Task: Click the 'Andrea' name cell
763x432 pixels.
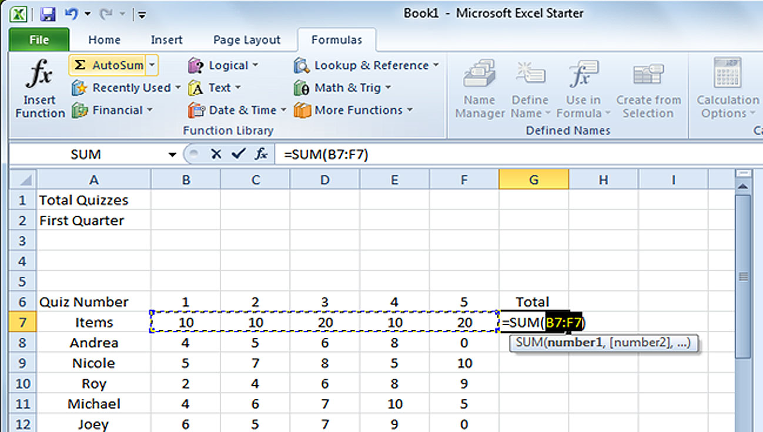Action: click(x=93, y=343)
